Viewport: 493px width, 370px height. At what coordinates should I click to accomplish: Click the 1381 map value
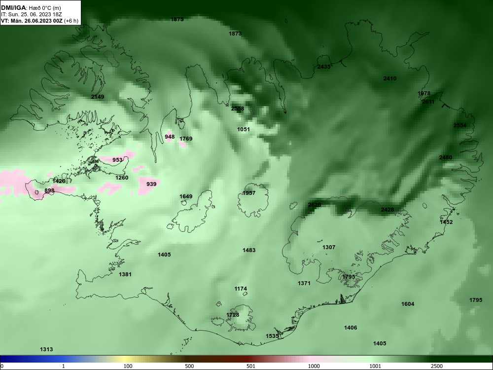click(125, 275)
